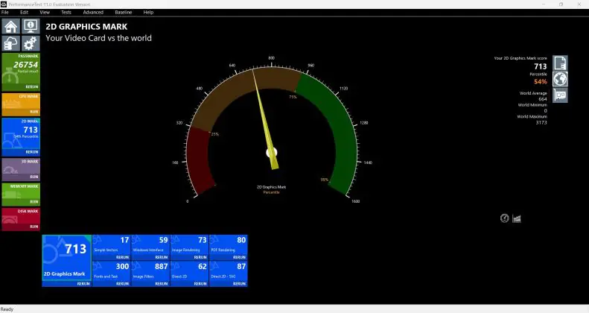589x313 pixels.
Task: Open the System Information monitor icon
Action: (x=31, y=26)
